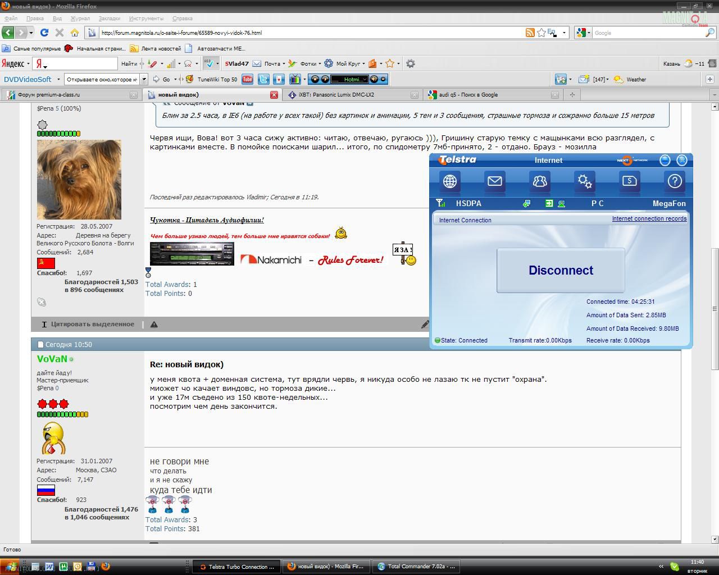The width and height of the screenshot is (719, 575).
Task: Open the TV icon in the toolbar
Action: pyautogui.click(x=295, y=79)
